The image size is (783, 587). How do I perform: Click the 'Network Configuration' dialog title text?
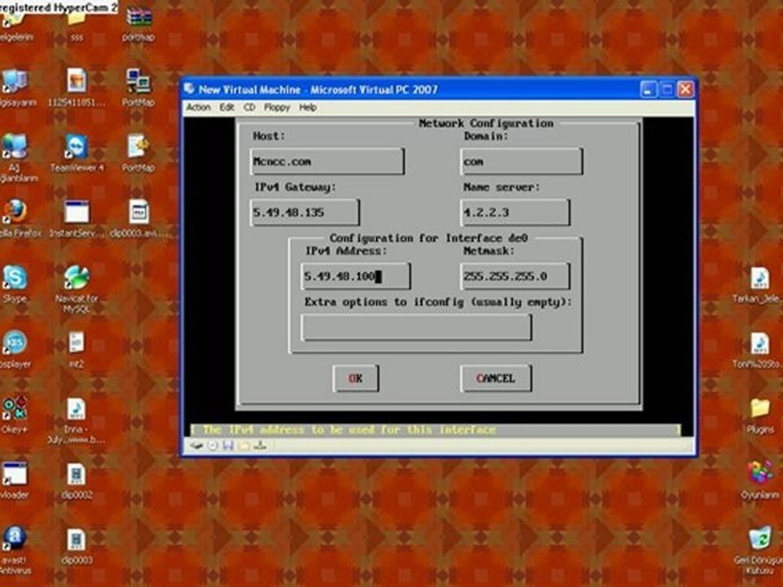(486, 123)
